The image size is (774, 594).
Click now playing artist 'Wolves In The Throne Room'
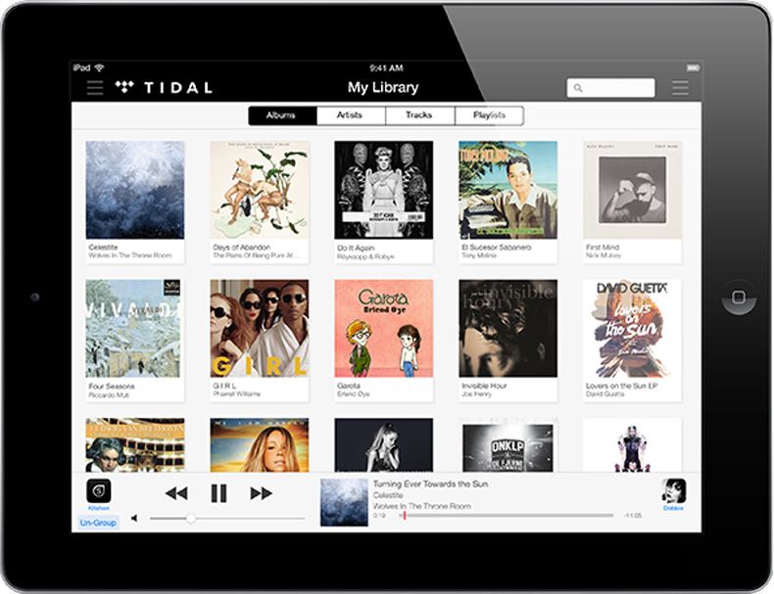[422, 506]
